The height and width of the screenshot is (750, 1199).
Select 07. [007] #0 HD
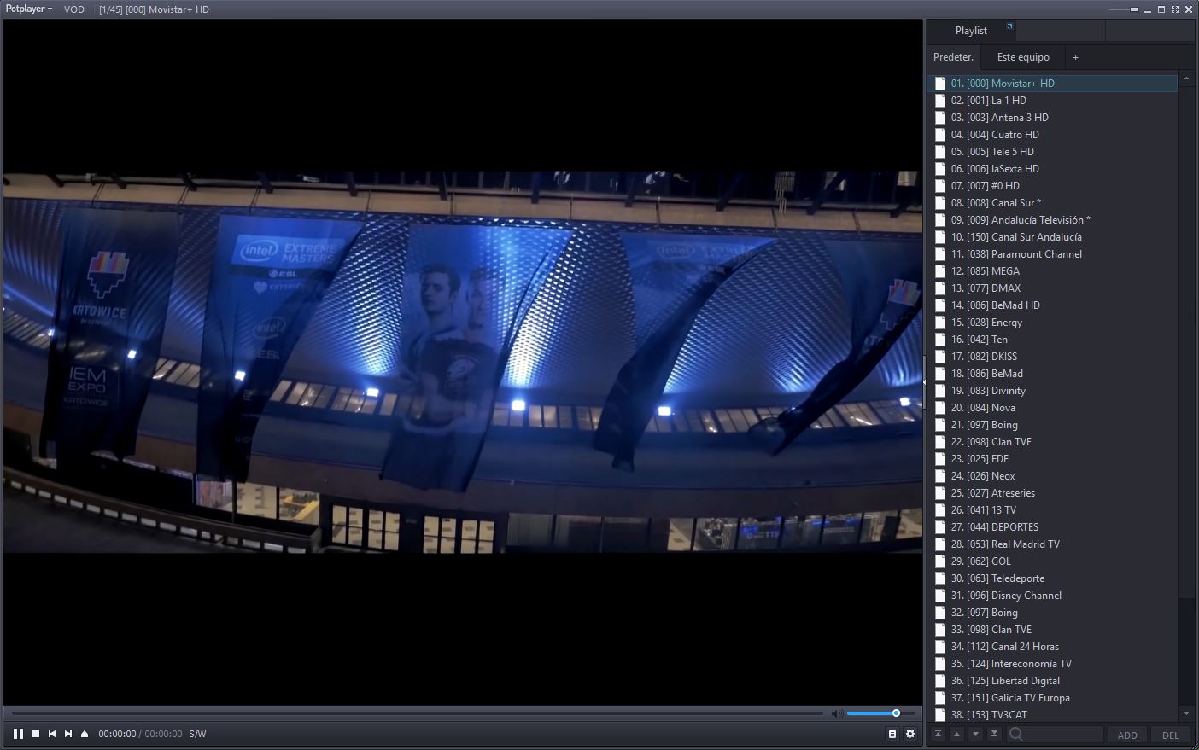click(x=1052, y=186)
